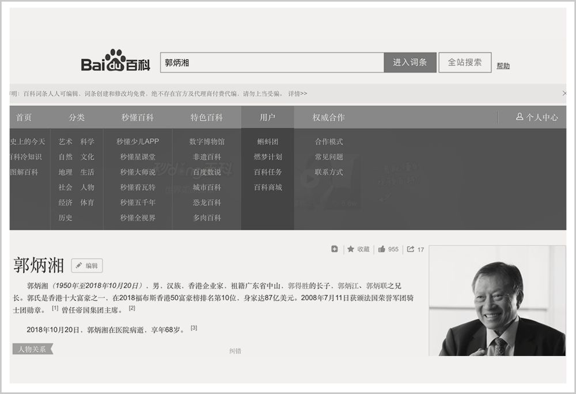Click the pencil 编辑 edit button

tap(87, 266)
